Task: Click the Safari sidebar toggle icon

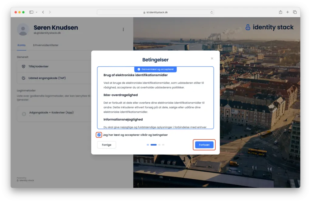Action: (31, 12)
